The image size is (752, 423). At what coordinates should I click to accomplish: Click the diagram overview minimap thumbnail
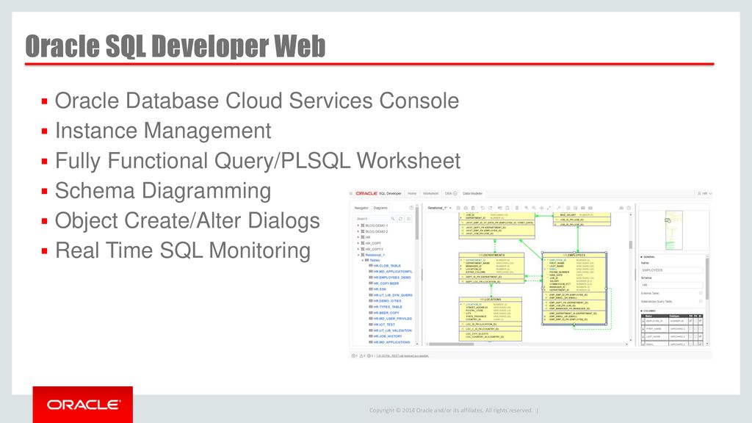(x=674, y=230)
